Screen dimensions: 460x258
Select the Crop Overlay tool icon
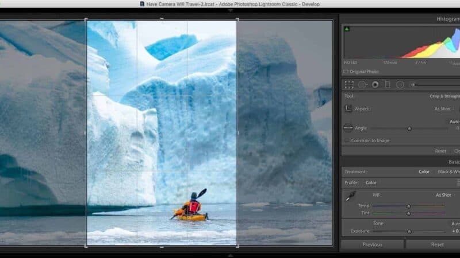[x=349, y=84]
